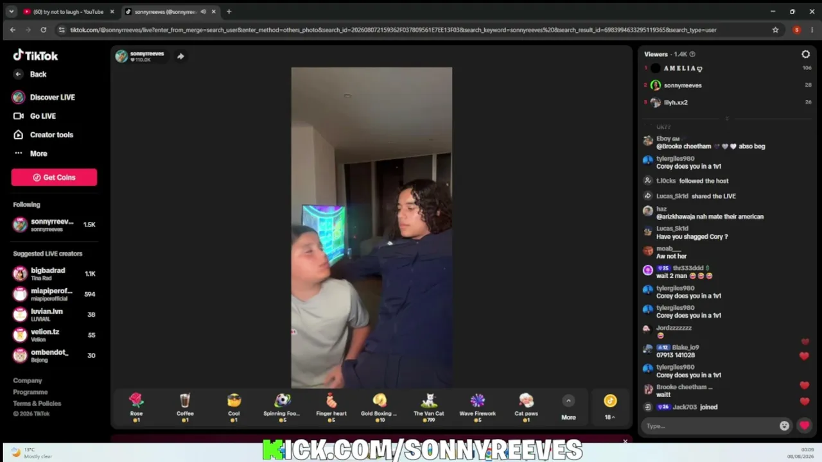Click the TikTok logo
The height and width of the screenshot is (462, 822).
(x=35, y=56)
